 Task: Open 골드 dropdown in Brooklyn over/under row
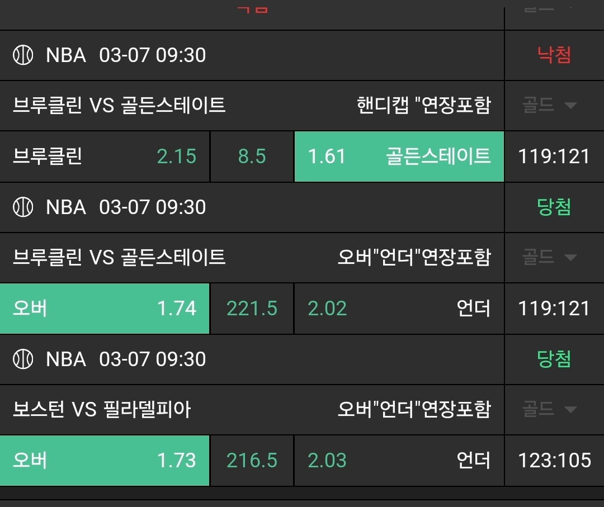click(549, 257)
